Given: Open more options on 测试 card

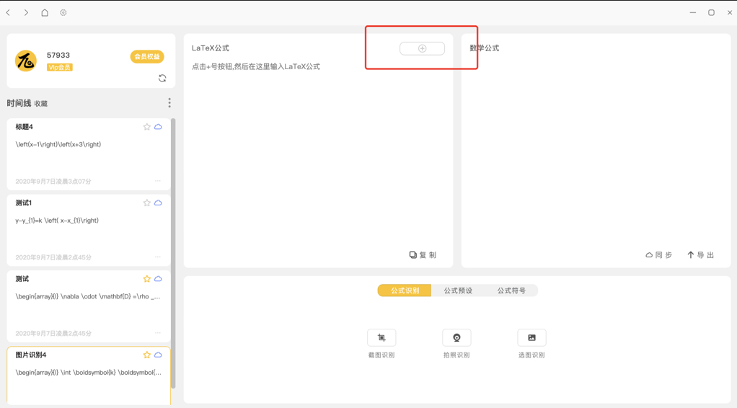Looking at the screenshot, I should click(x=158, y=333).
